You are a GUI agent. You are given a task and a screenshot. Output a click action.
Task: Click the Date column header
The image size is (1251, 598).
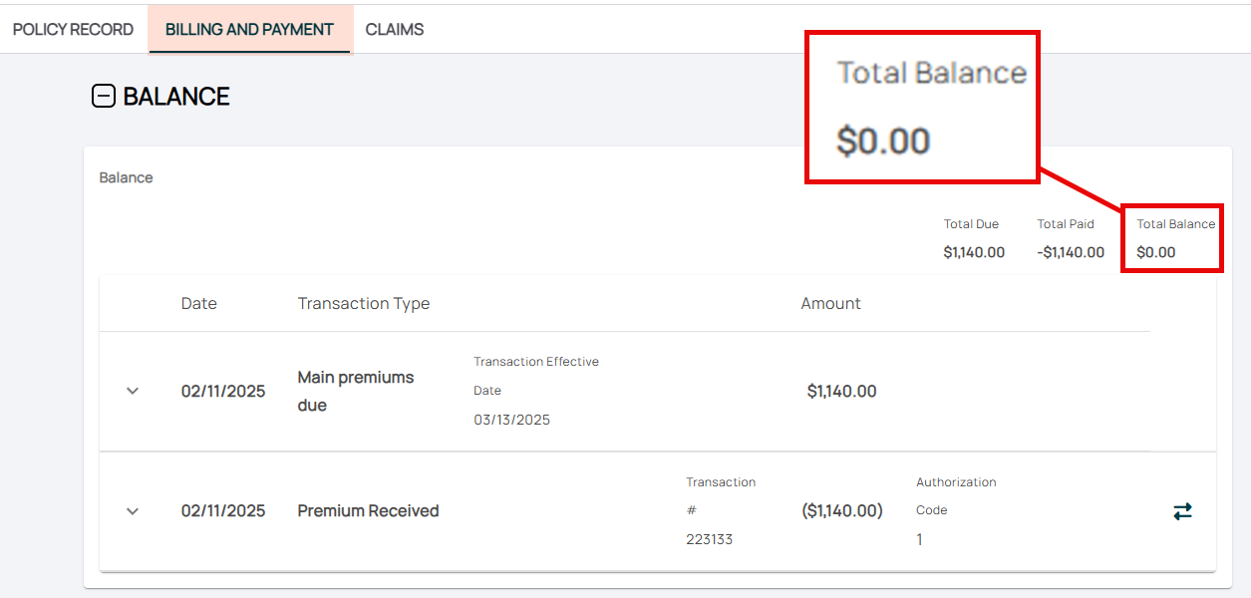tap(198, 303)
